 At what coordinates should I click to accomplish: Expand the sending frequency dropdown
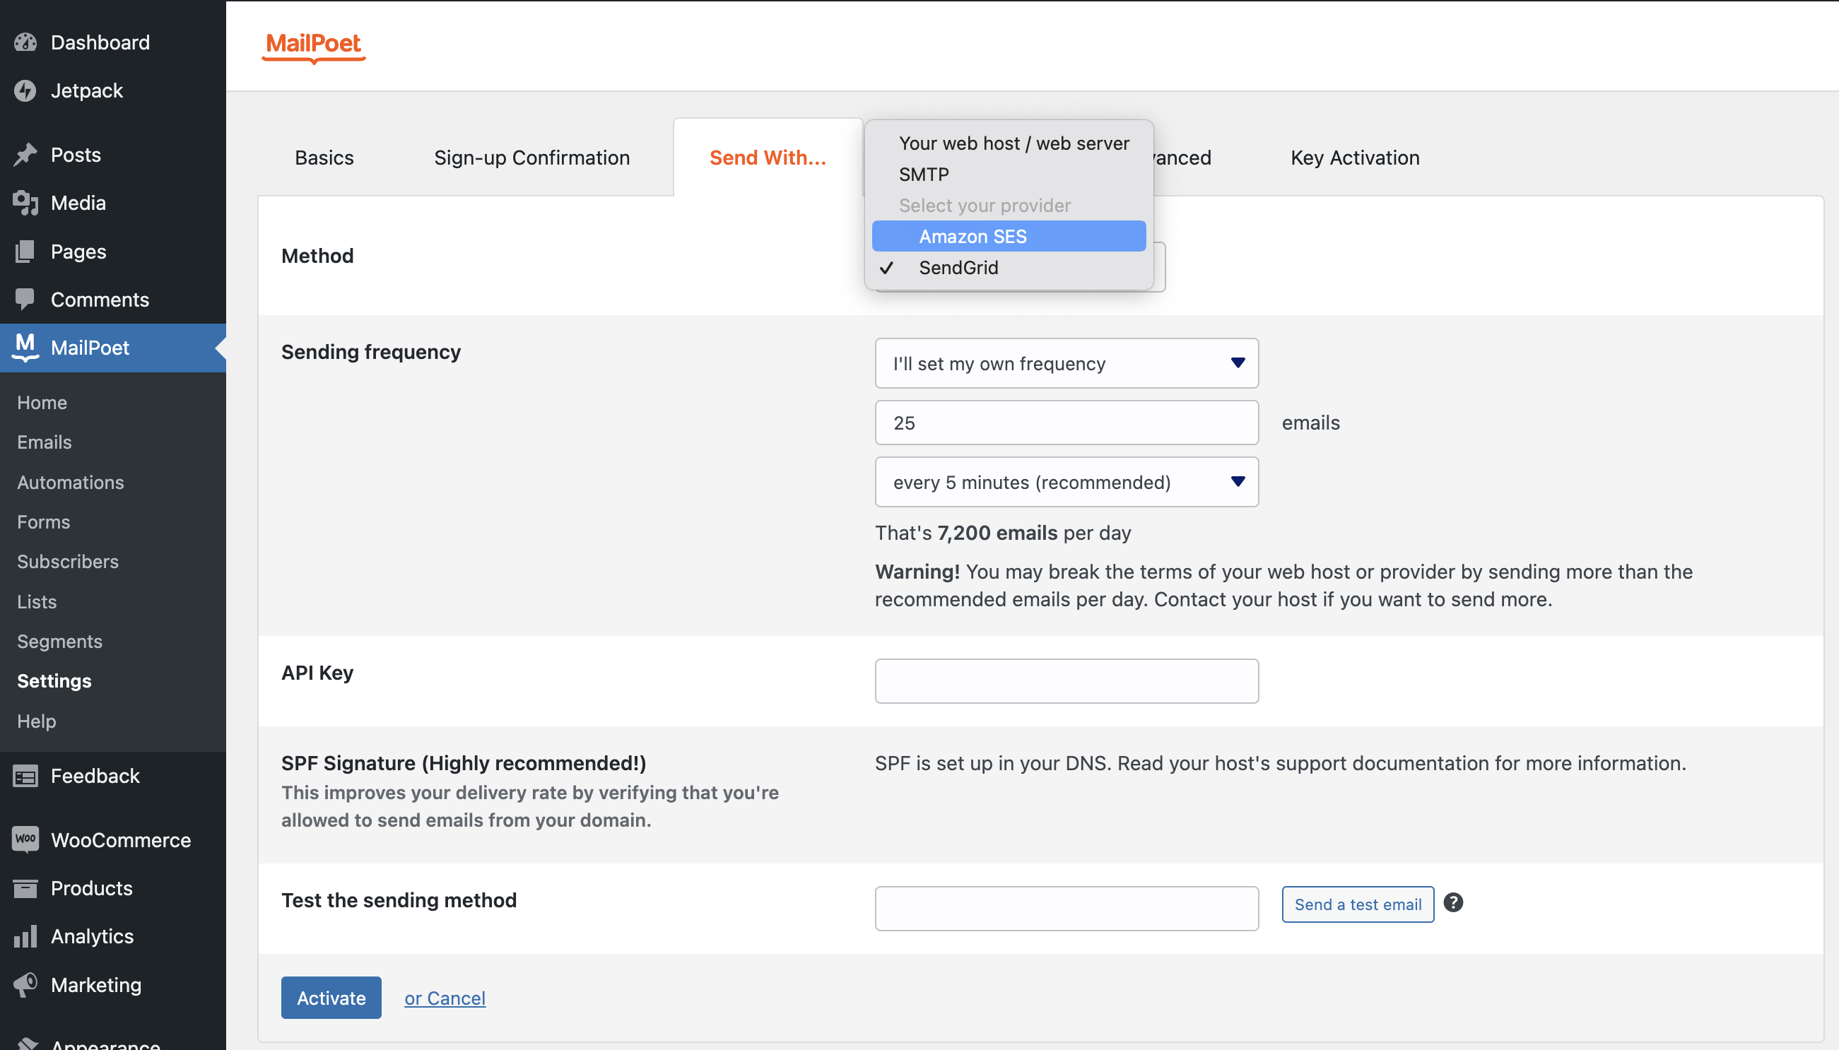tap(1067, 363)
